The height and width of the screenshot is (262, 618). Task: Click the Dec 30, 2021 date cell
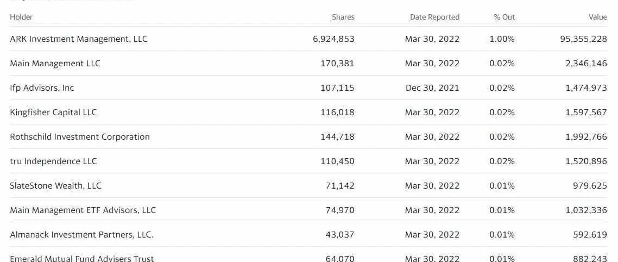432,88
